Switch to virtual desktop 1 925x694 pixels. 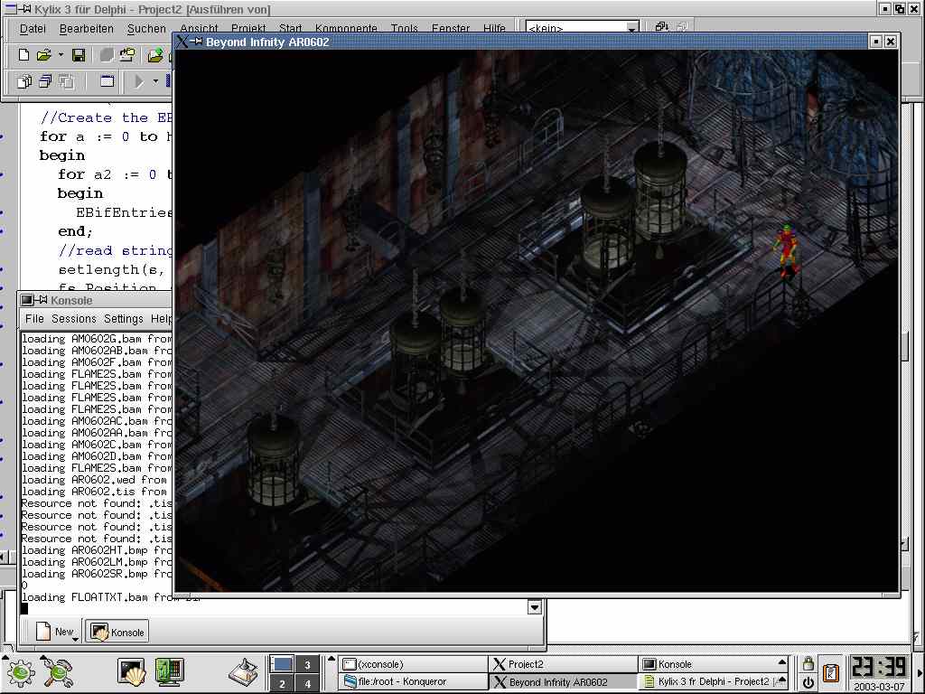[282, 664]
